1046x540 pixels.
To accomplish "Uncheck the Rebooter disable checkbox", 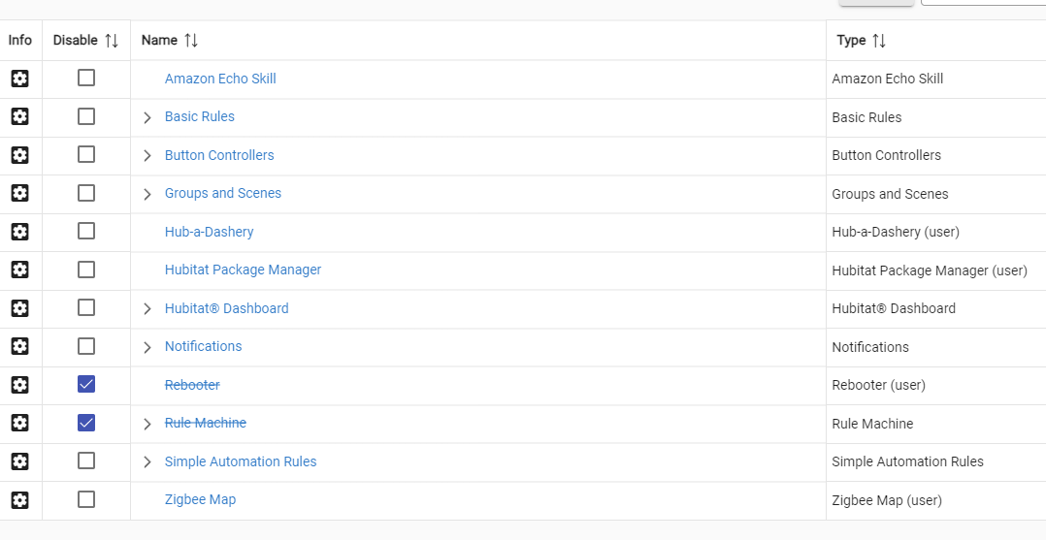I will click(x=86, y=385).
